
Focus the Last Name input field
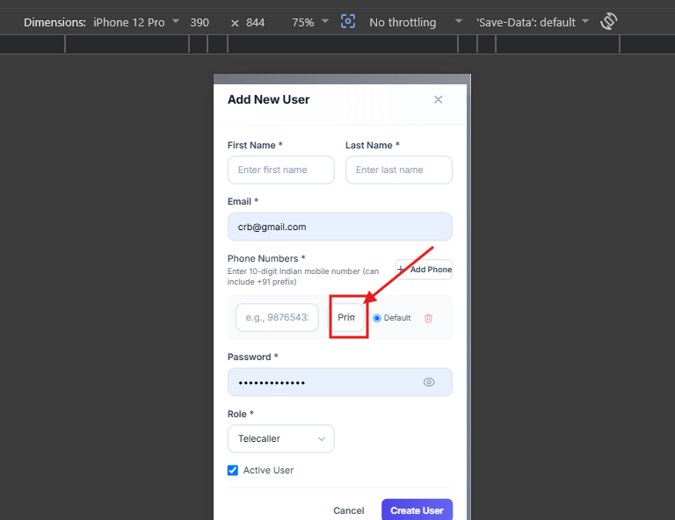click(399, 170)
